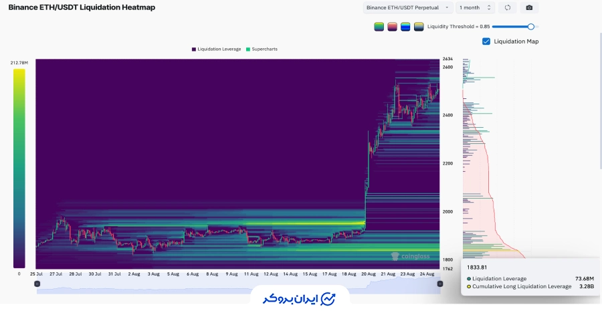Click the 11 Aug date axis label
The height and width of the screenshot is (315, 602).
(x=251, y=274)
